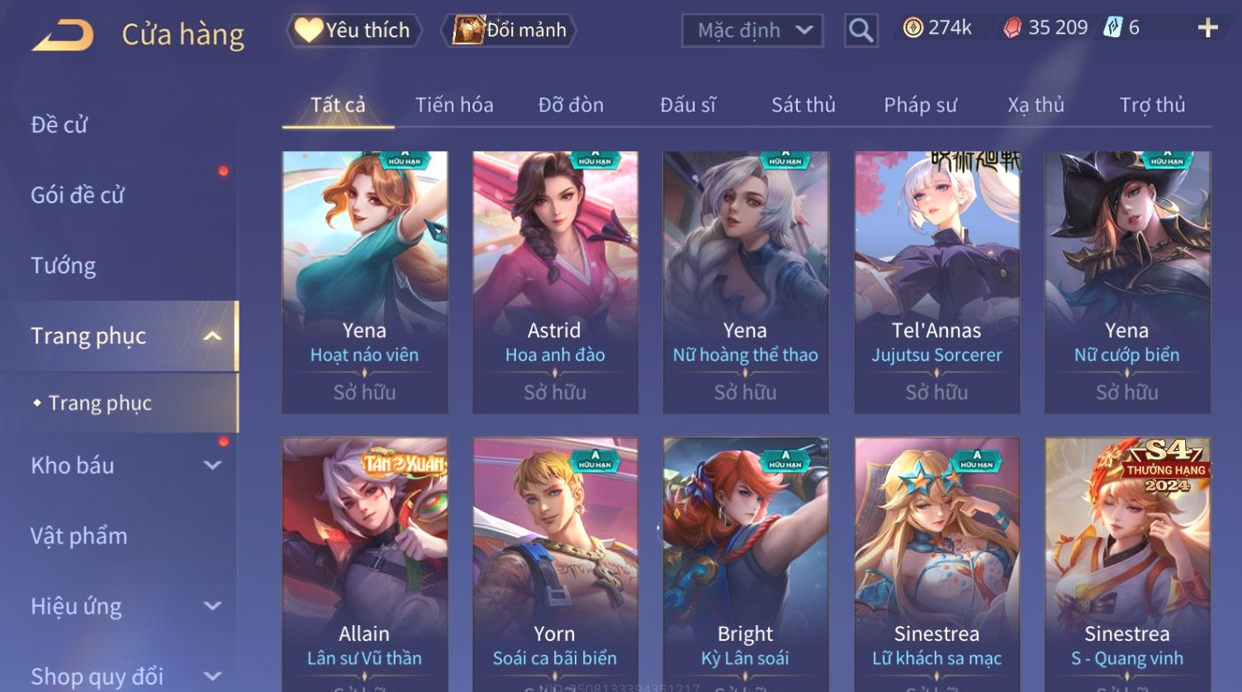Switch to the Pháp sư tab
The height and width of the screenshot is (692, 1242).
coord(920,105)
